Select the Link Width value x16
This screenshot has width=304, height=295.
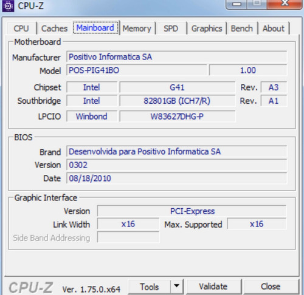pyautogui.click(x=128, y=224)
